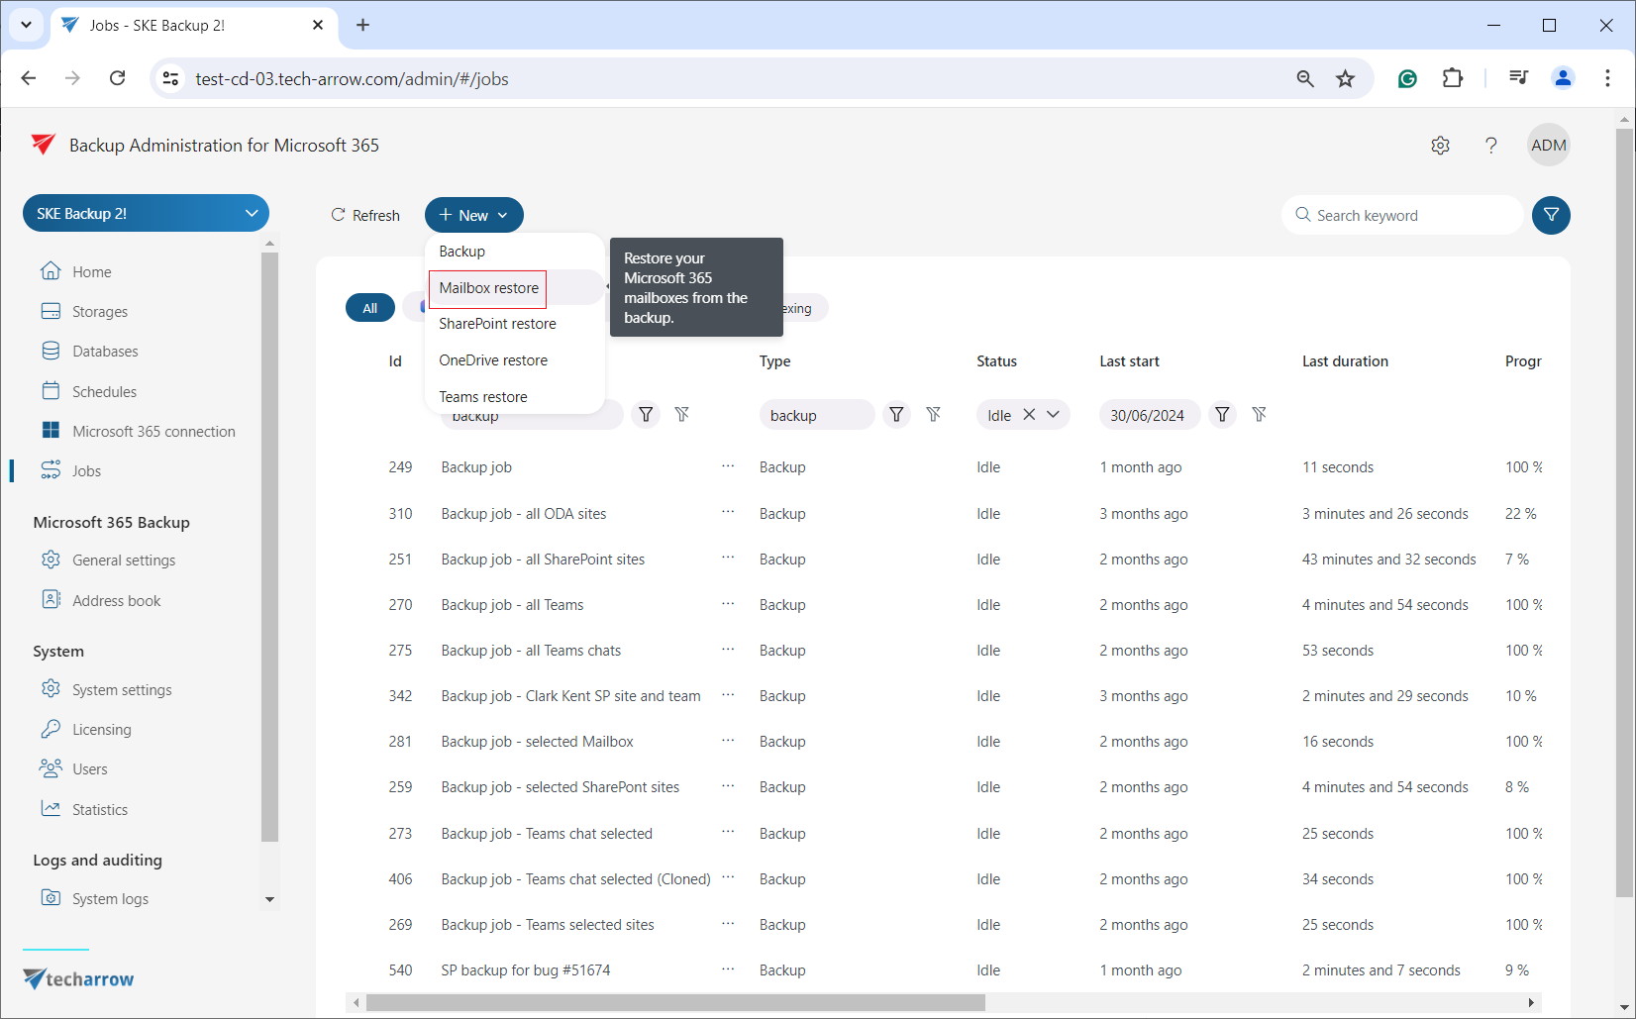Viewport: 1636px width, 1019px height.
Task: Click the Refresh button
Action: 365,215
